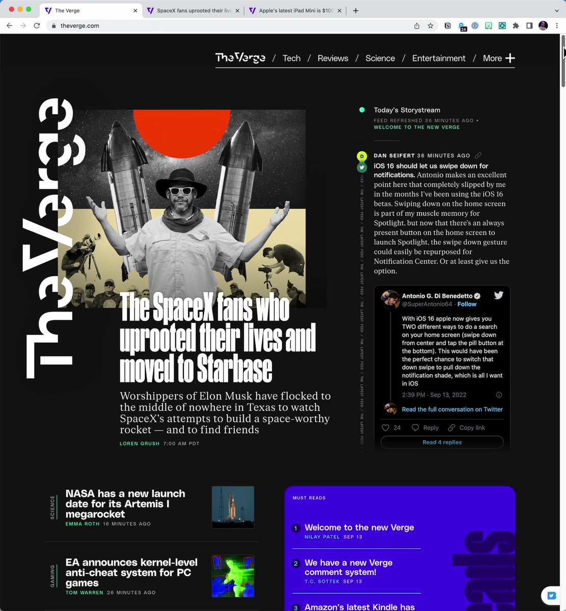Open the Chrome profile avatar
This screenshot has width=566, height=611.
point(543,25)
